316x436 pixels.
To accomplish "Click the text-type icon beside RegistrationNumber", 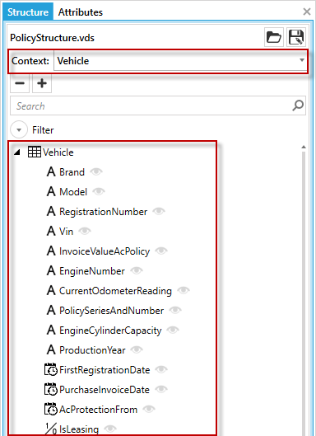I will pyautogui.click(x=51, y=211).
